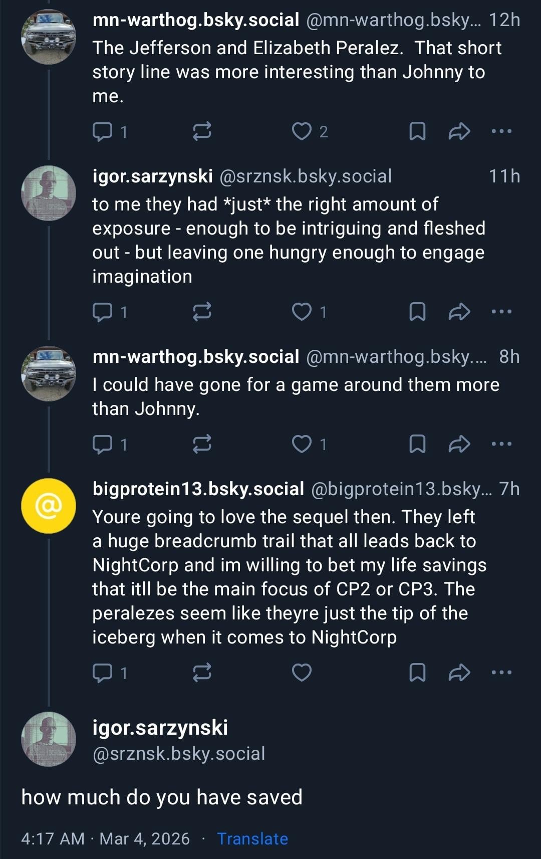541x859 pixels.
Task: Repost mn-warthog's 8h reply
Action: coord(202,444)
